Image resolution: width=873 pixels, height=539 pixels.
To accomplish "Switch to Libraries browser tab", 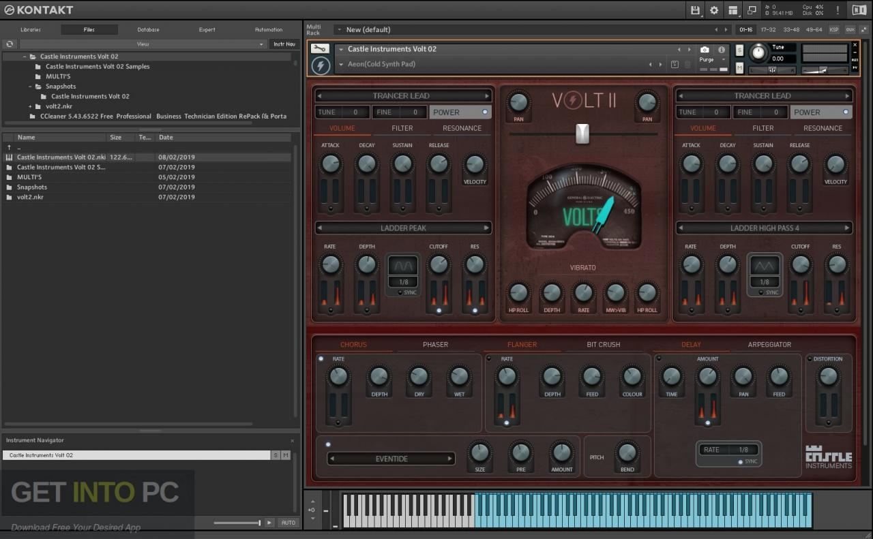I will point(31,30).
